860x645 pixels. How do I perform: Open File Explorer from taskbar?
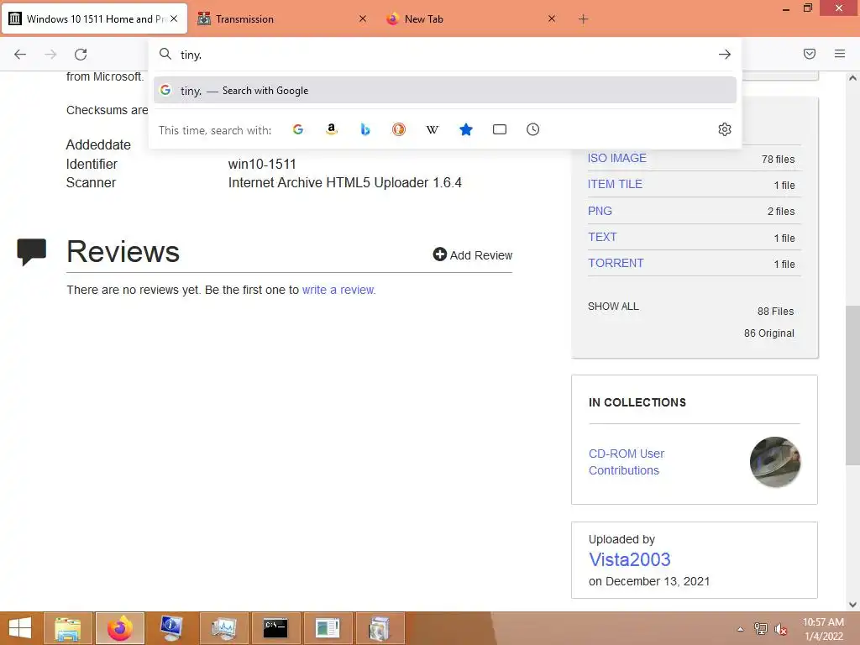tap(68, 628)
